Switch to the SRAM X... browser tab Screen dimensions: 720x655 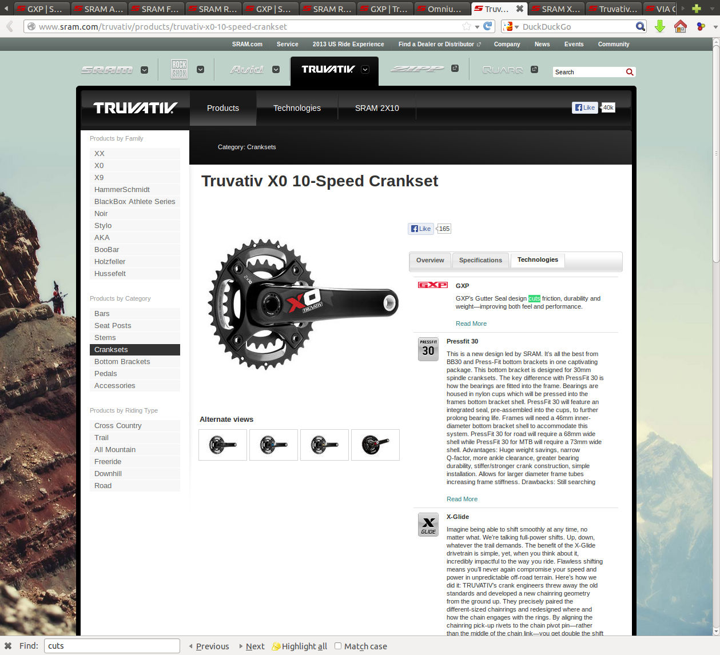click(x=556, y=9)
